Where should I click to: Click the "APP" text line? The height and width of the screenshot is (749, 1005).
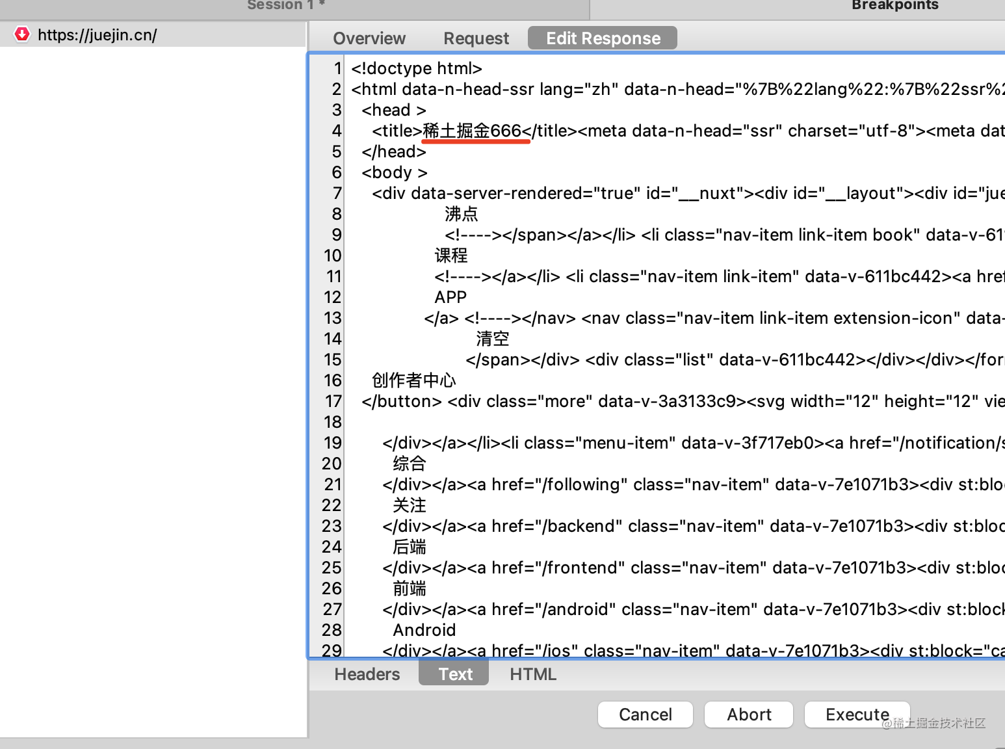coord(450,297)
